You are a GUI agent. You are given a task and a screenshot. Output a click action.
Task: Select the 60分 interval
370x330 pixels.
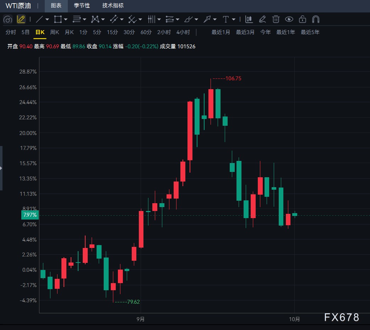click(x=146, y=32)
